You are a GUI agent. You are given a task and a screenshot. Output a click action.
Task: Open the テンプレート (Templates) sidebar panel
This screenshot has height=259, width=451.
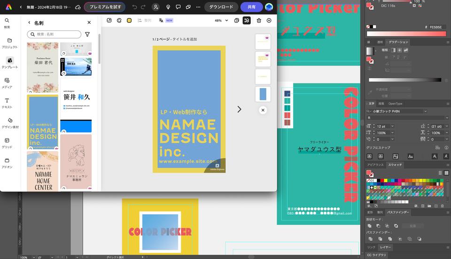pos(9,63)
